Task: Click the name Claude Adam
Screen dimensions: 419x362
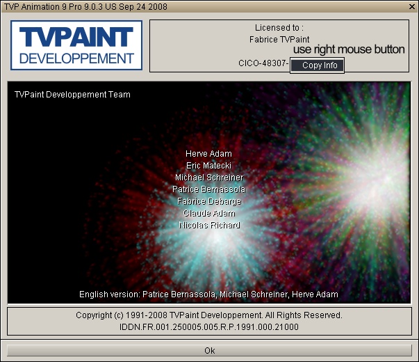Action: point(209,213)
